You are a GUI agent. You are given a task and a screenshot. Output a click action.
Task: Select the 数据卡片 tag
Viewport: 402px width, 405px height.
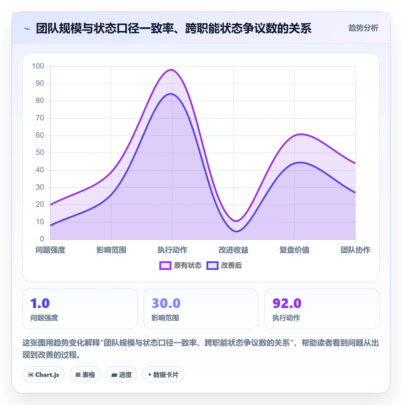(163, 374)
